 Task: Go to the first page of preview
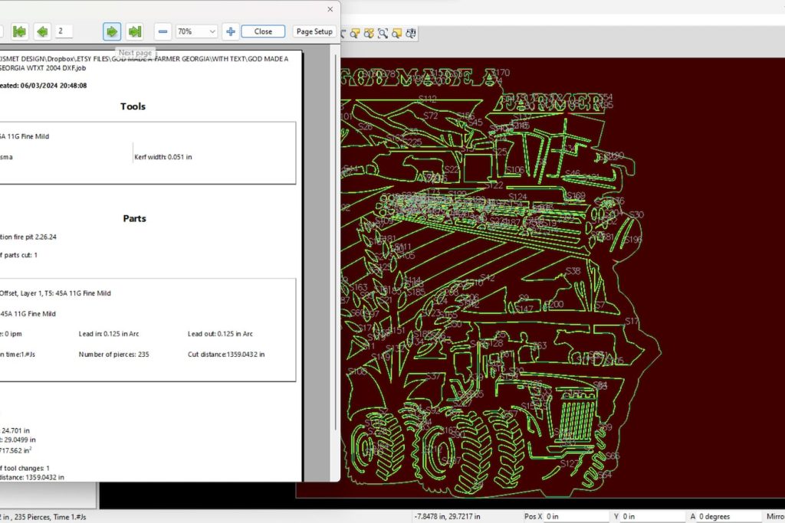click(19, 31)
